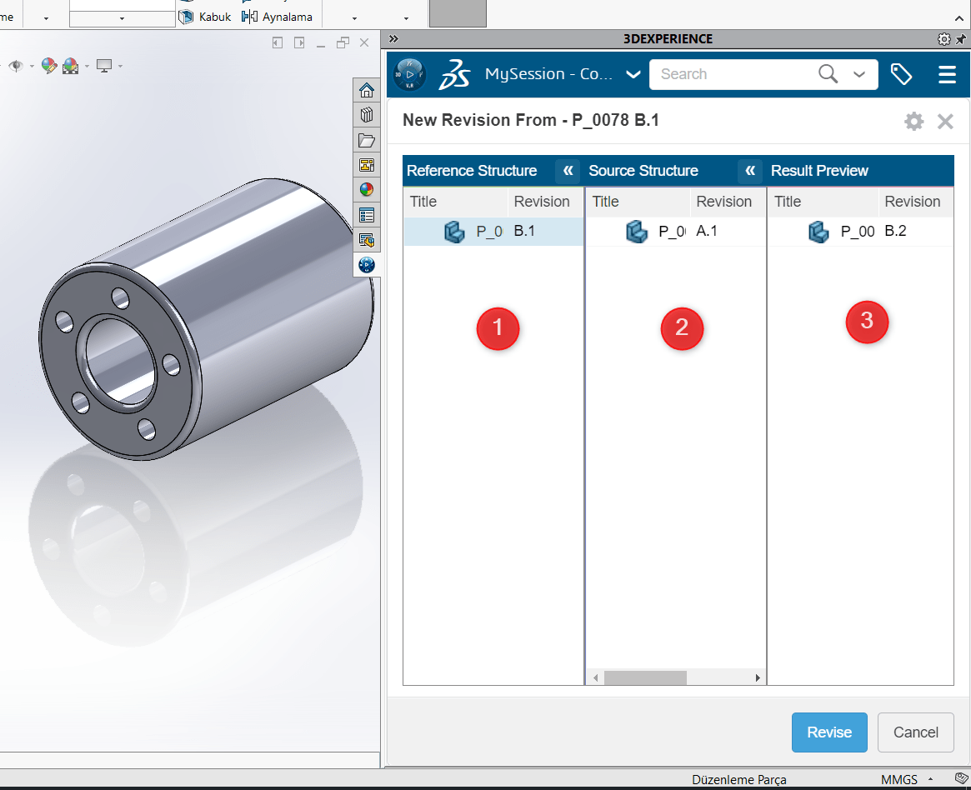Open New Revision dialog settings gear
This screenshot has height=790, width=971.
pyautogui.click(x=914, y=121)
